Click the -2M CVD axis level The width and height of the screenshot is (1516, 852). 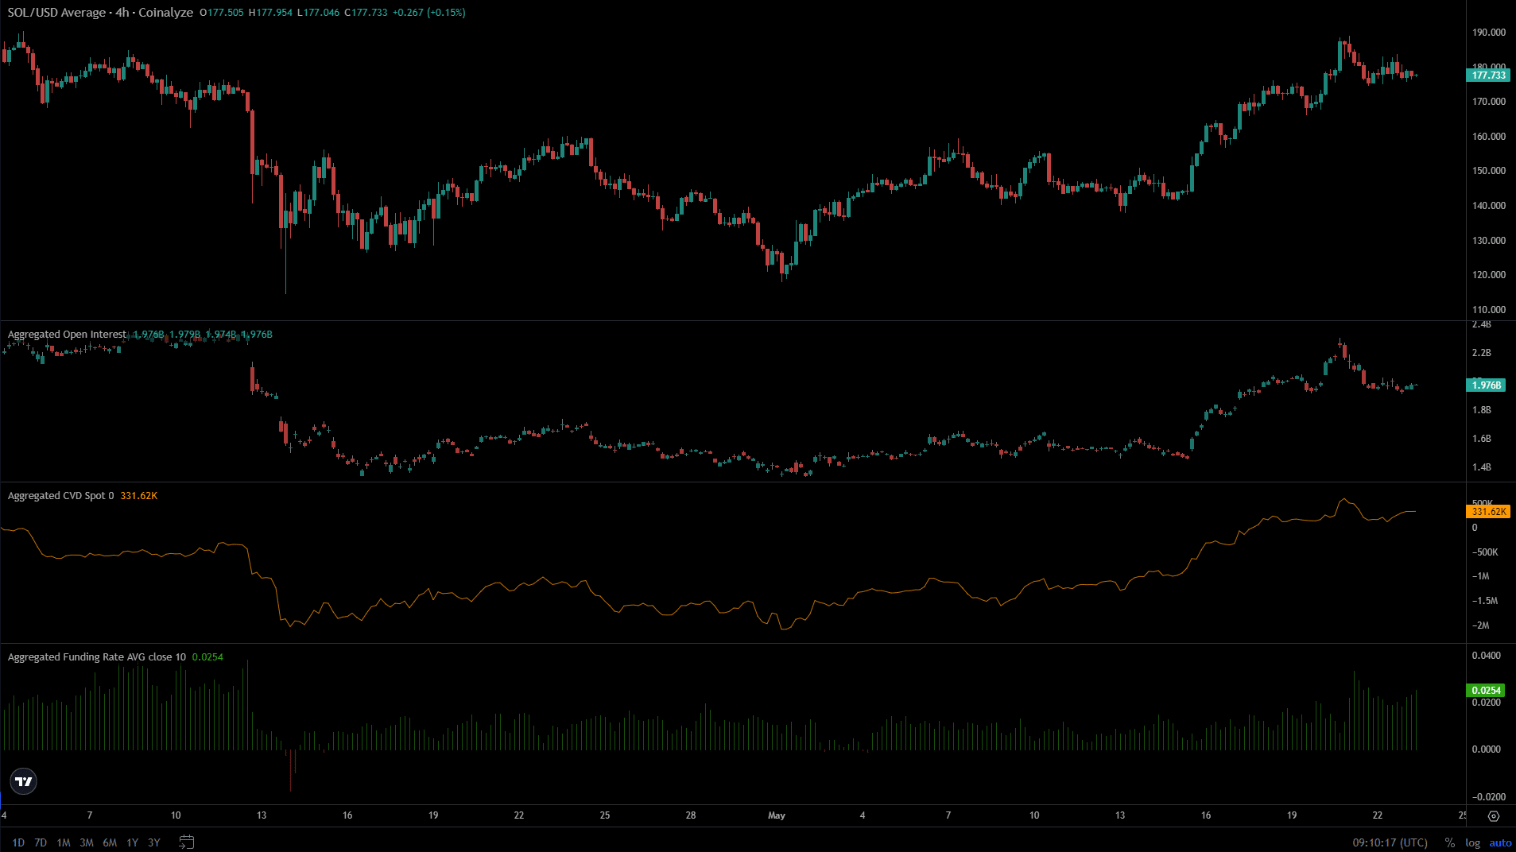1480,625
